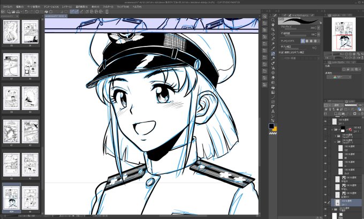Toggle Snap to Ruler in the command bar
Viewport: 364px width, 219px height.
tap(72, 12)
